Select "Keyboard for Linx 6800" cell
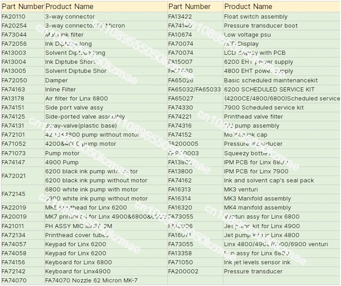 click(x=78, y=262)
